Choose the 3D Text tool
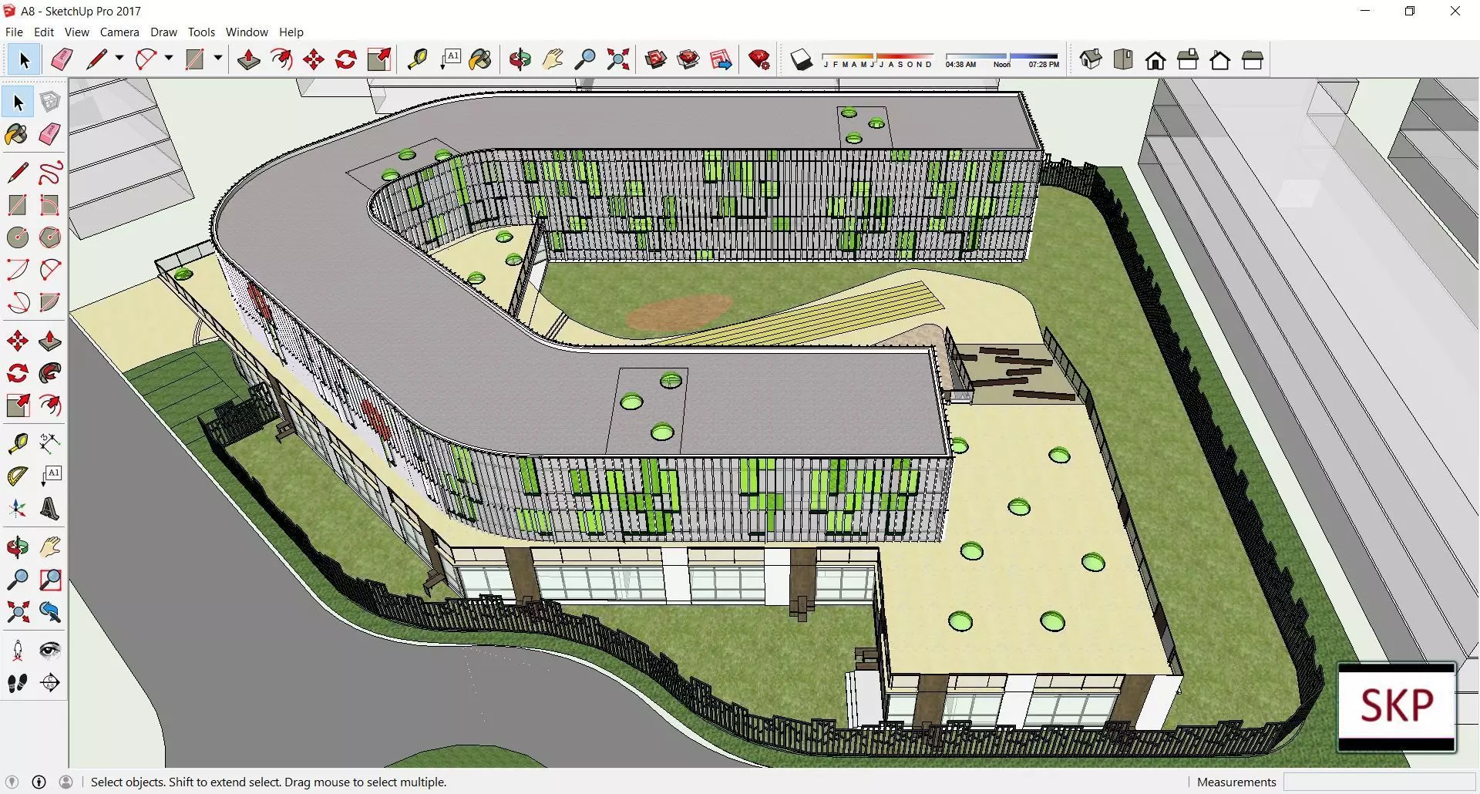 click(50, 509)
